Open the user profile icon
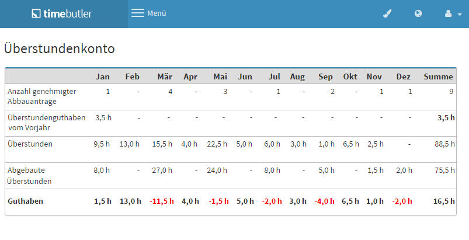The width and height of the screenshot is (469, 240). point(448,13)
